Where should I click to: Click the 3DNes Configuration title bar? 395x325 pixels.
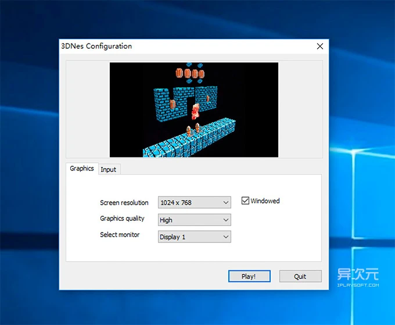click(x=174, y=47)
